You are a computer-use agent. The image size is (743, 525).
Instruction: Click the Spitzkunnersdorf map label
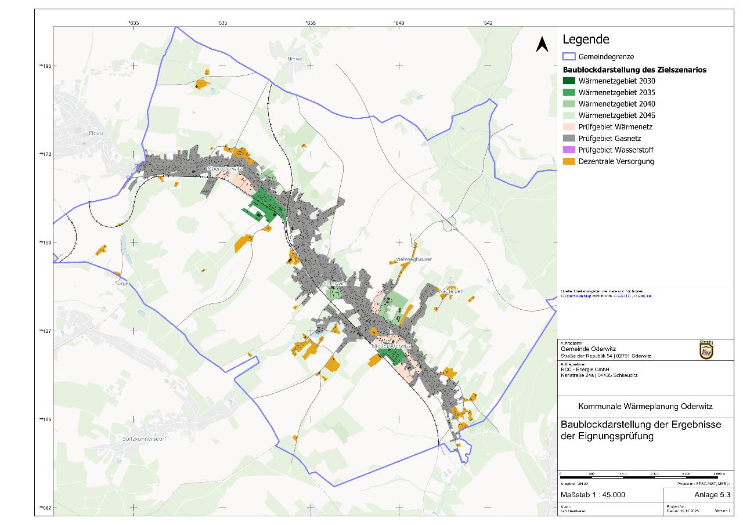(x=145, y=439)
